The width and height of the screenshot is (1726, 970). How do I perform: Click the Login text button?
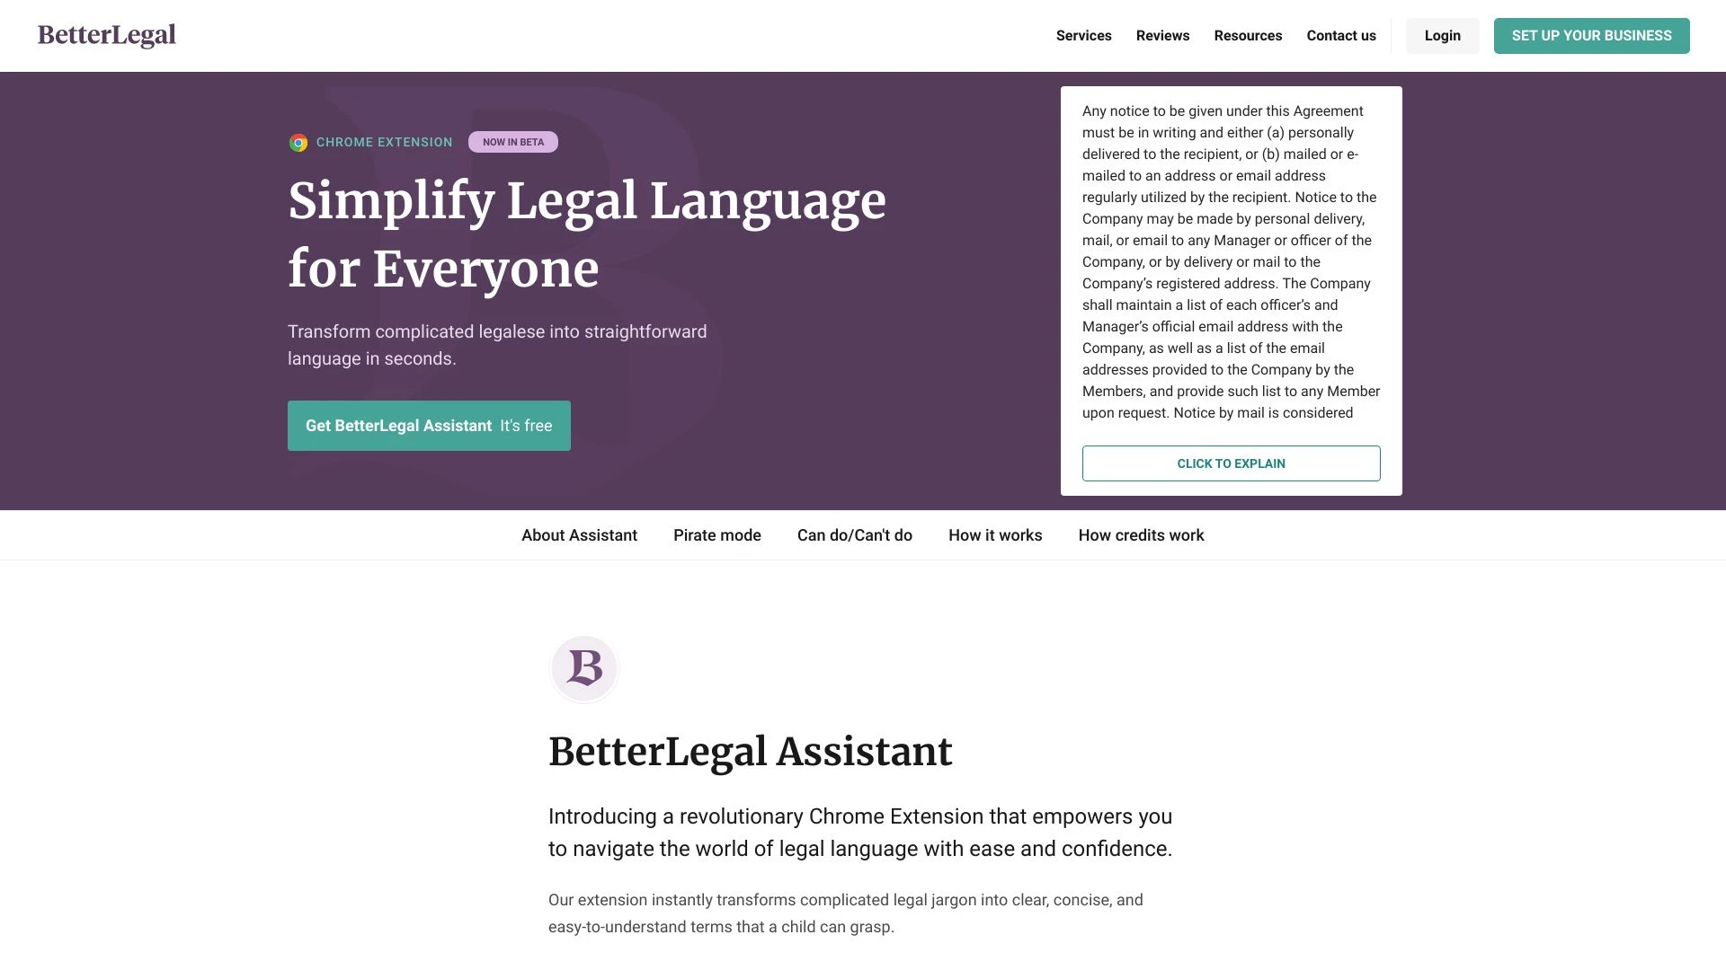coord(1442,34)
